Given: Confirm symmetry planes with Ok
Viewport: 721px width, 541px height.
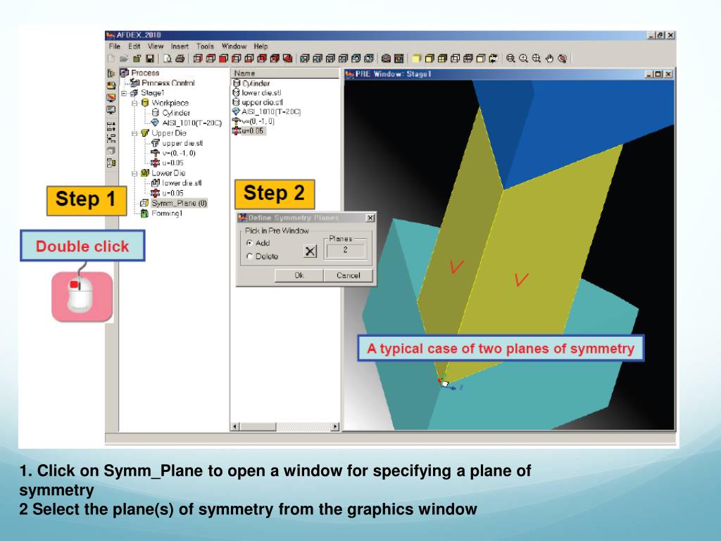Looking at the screenshot, I should [299, 275].
